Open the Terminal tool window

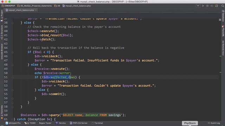coord(97,123)
